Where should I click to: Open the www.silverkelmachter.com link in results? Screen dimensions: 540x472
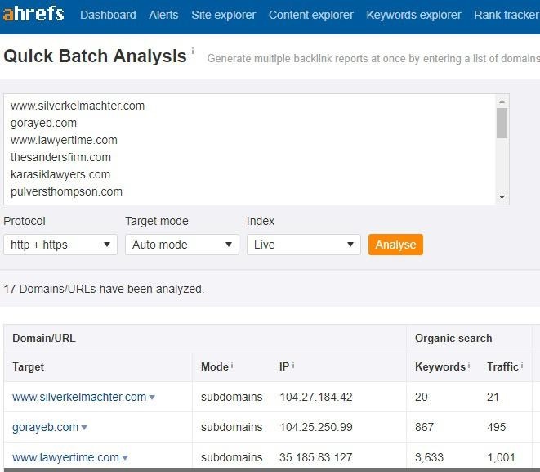click(79, 398)
